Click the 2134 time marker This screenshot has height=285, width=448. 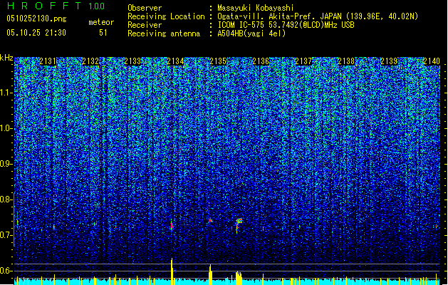tap(175, 61)
